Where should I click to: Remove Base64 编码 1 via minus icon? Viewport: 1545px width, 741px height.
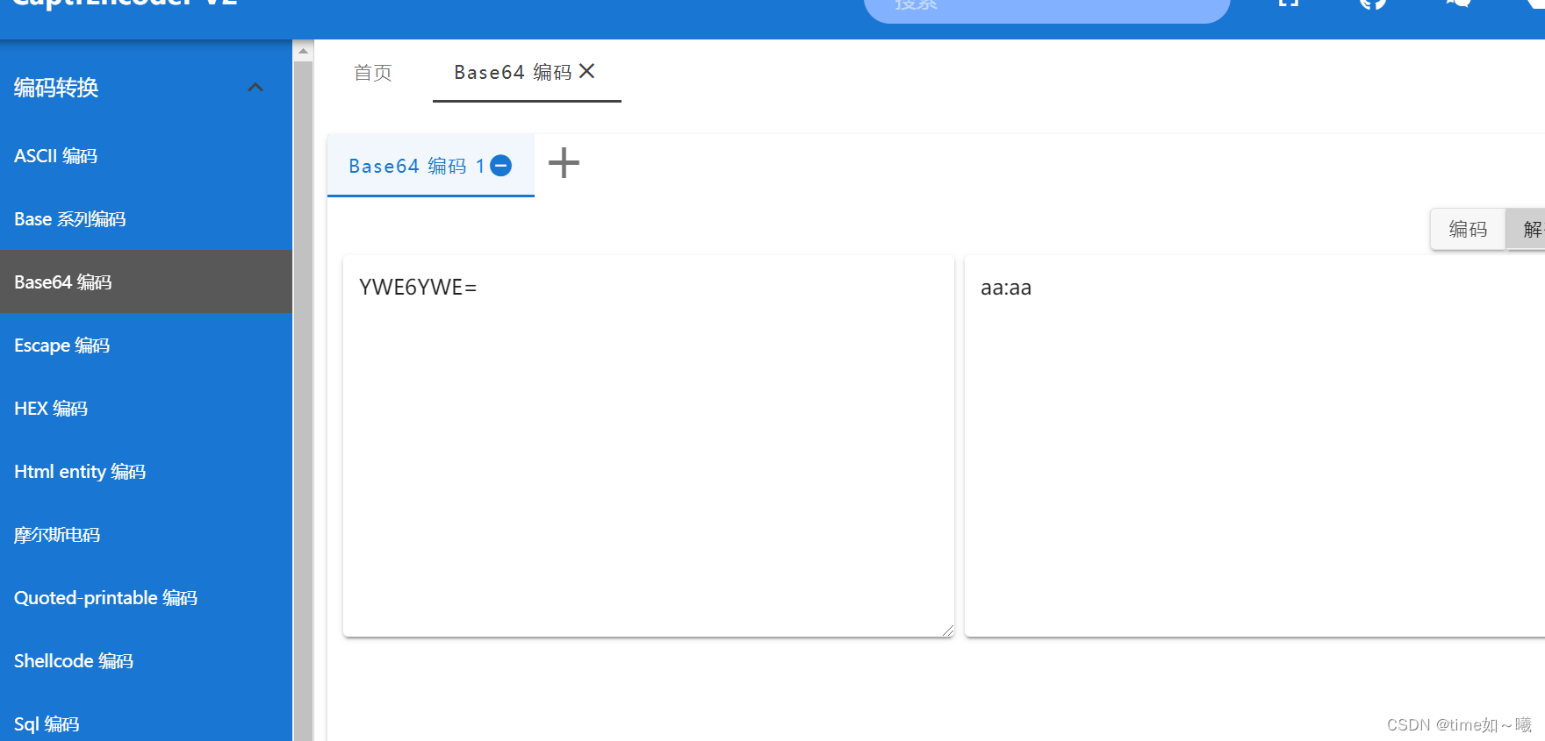coord(501,166)
